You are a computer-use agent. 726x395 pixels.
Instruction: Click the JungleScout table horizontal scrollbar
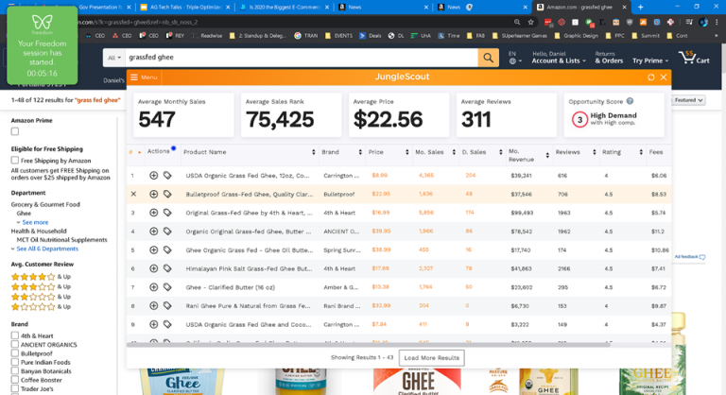click(x=368, y=345)
